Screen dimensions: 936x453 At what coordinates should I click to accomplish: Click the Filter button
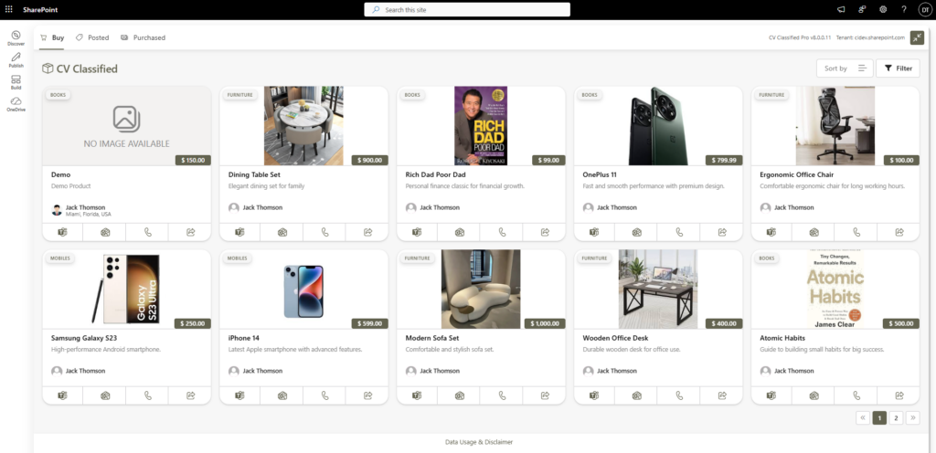[898, 68]
